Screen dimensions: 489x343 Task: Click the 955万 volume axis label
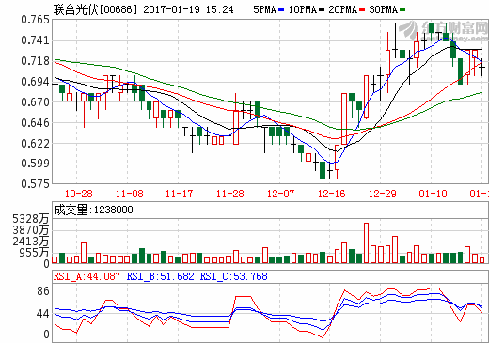[x=34, y=253]
